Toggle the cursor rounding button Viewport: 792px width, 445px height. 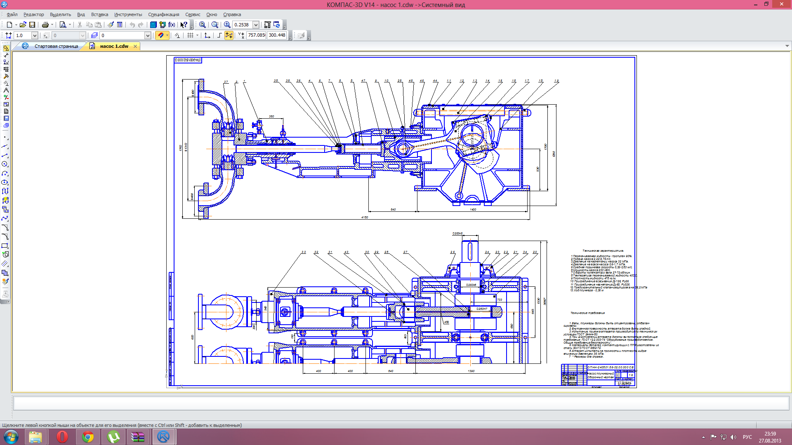229,35
